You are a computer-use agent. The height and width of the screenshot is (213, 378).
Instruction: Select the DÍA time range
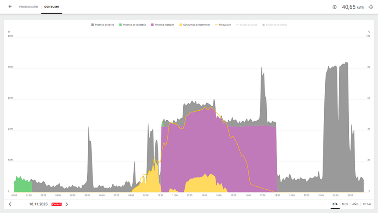pyautogui.click(x=335, y=204)
